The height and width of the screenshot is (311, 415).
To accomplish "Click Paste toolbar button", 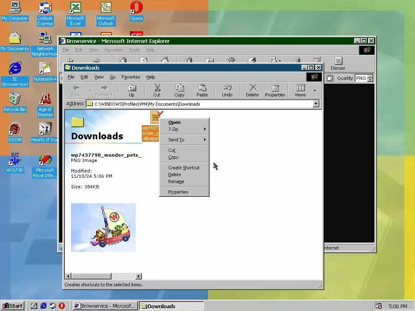I will (x=202, y=90).
